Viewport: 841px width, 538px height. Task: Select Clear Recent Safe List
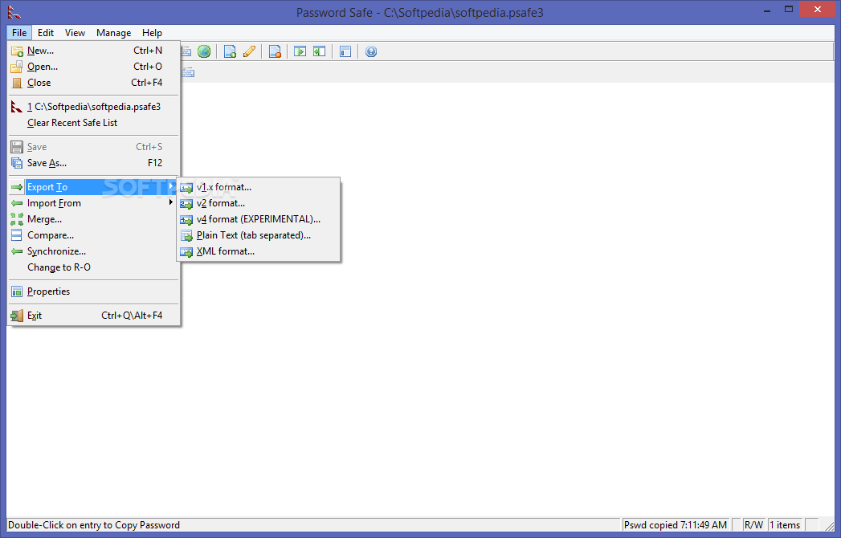(94, 123)
